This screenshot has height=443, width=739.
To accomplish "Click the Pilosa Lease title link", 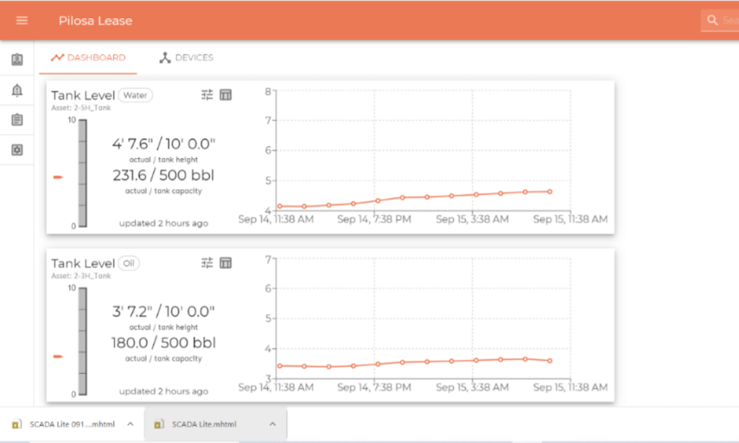I will (x=95, y=20).
